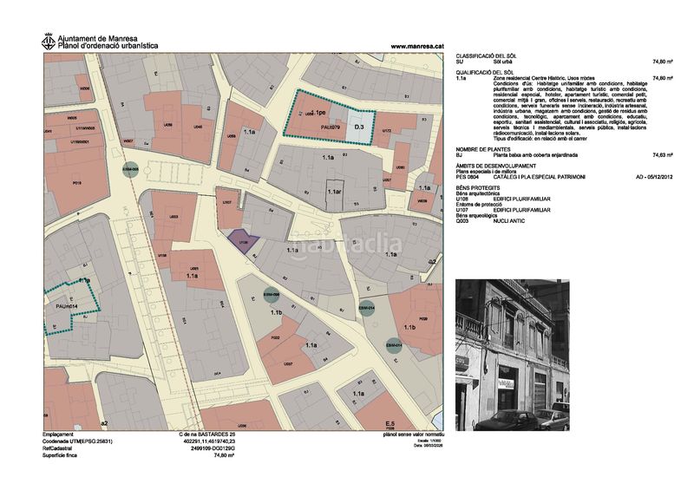Click the '1.1ar' zone label on map
Screen dimensions: 694x490
point(335,193)
